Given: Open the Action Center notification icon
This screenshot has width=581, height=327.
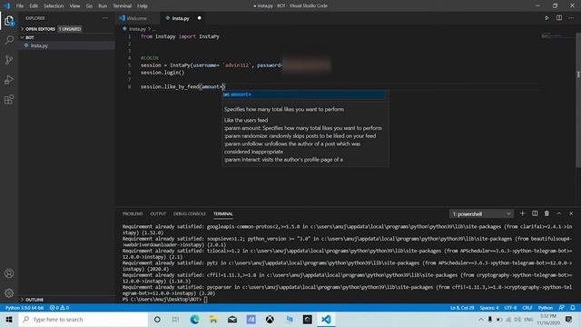Looking at the screenshot, I should pos(569,319).
